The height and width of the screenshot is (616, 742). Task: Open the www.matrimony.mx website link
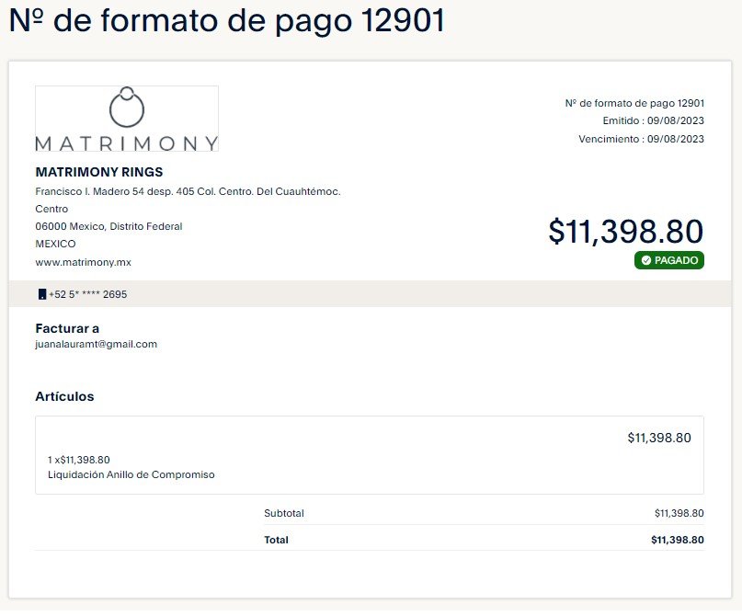(x=84, y=262)
